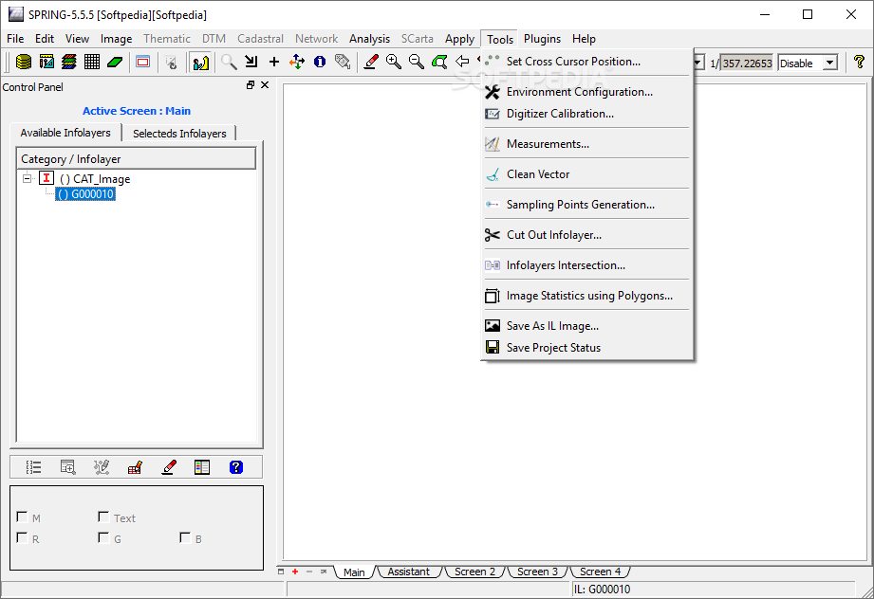Screen dimensions: 874x599
Task: Enable the M checkbox
Action: pos(22,517)
